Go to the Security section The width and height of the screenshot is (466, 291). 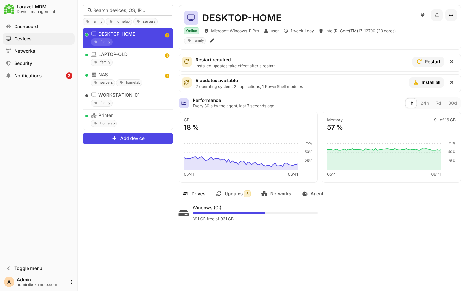[39, 63]
